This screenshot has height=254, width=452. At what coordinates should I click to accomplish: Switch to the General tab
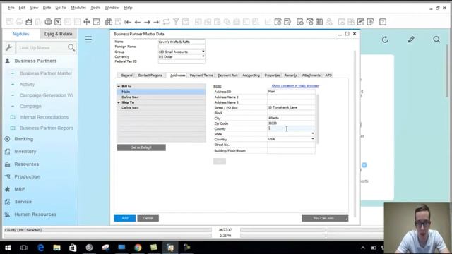pyautogui.click(x=126, y=75)
